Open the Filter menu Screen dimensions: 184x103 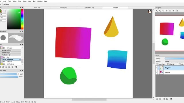pos(9,1)
